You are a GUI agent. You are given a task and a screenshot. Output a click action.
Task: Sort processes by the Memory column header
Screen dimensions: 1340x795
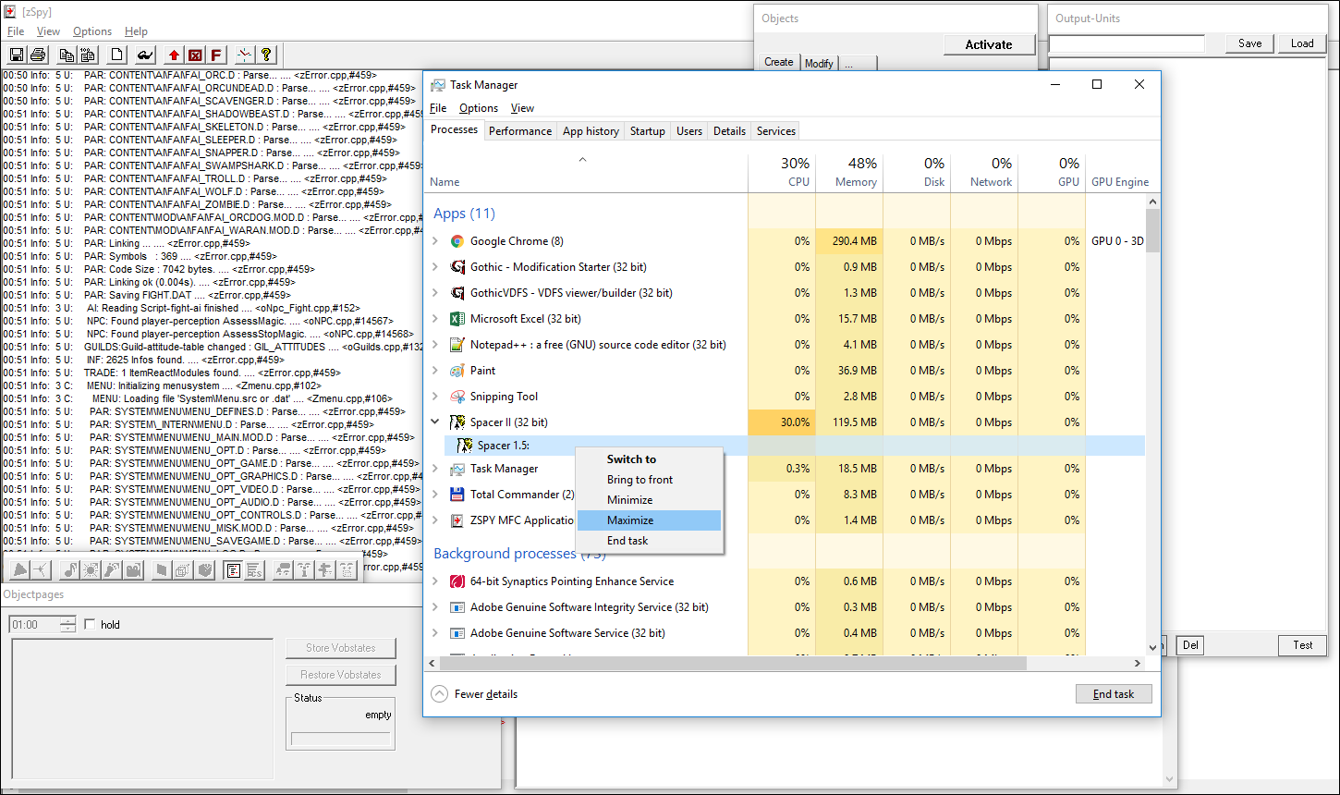849,172
